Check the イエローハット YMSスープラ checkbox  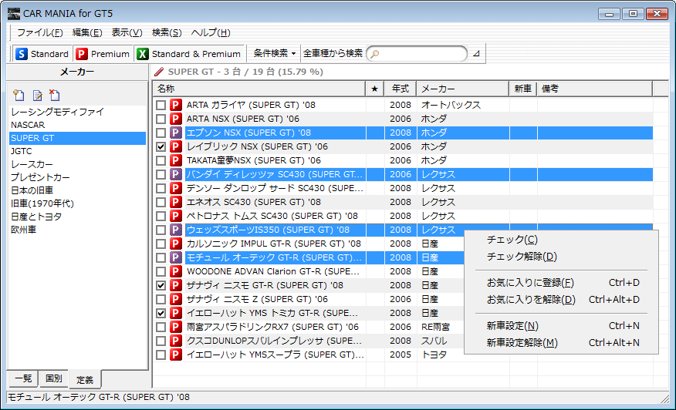161,355
